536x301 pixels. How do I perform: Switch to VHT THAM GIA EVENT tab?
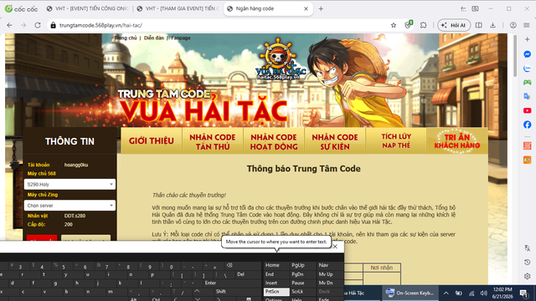point(178,9)
